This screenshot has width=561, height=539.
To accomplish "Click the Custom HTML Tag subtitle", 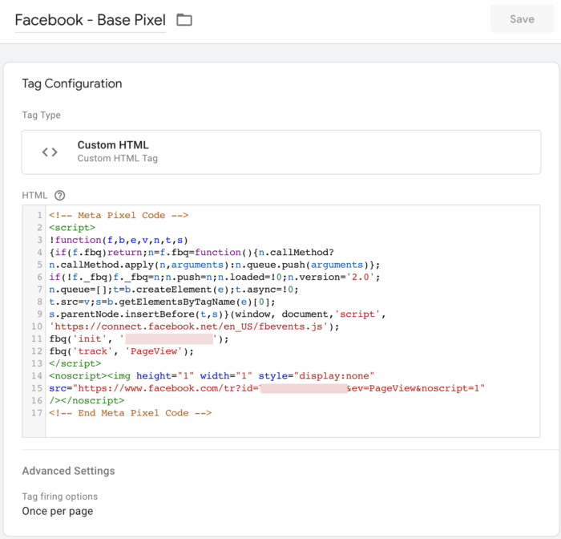I will tap(117, 158).
